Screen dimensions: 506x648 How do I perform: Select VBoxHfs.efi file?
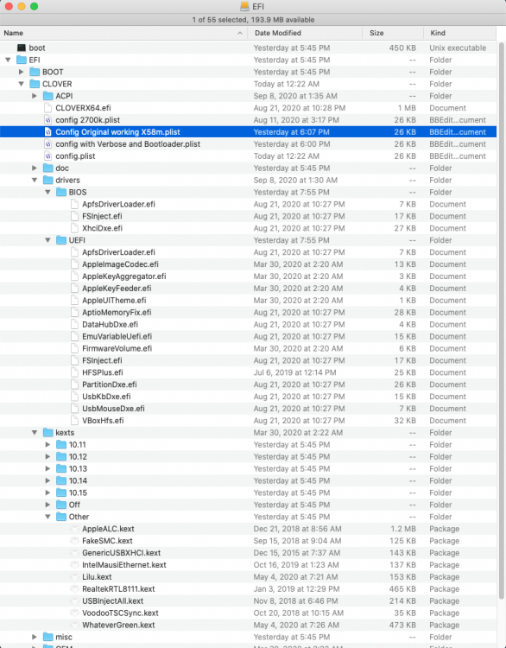[x=248, y=421]
